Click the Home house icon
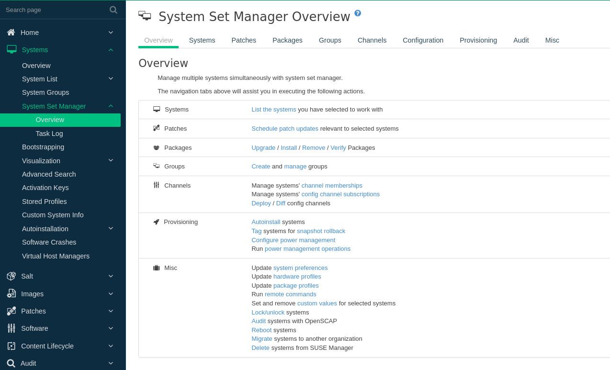The width and height of the screenshot is (610, 370). coord(11,33)
